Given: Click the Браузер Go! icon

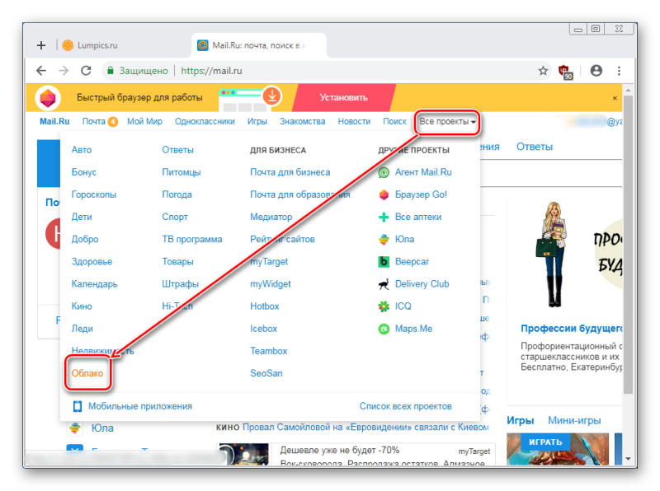Looking at the screenshot, I should [384, 194].
